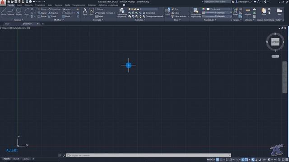
Task: Expand the Utilitários panel dropdown
Action: coord(249,20)
